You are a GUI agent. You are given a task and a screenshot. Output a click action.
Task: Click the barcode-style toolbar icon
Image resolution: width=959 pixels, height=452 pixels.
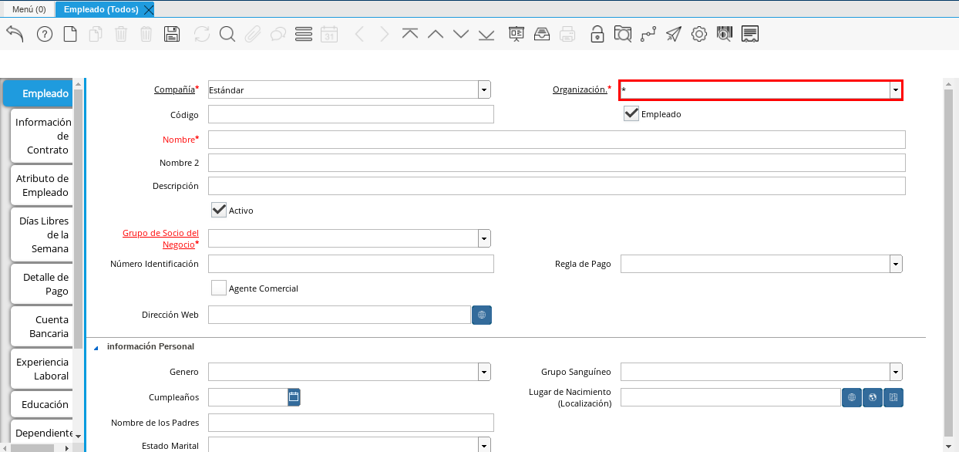724,34
